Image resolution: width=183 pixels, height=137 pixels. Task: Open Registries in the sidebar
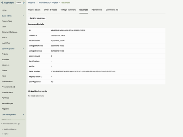(x=5, y=109)
